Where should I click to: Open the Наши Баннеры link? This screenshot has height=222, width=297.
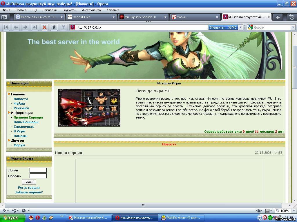(26, 122)
